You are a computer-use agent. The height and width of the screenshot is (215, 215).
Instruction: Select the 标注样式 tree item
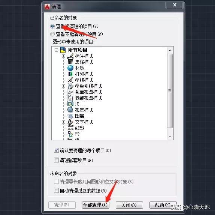coord(84,56)
